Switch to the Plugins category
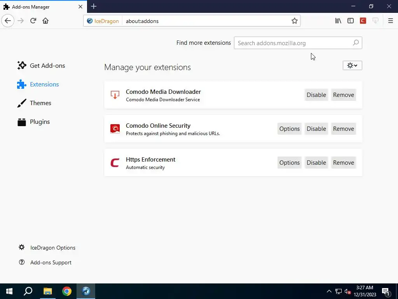The height and width of the screenshot is (299, 398). (33, 122)
